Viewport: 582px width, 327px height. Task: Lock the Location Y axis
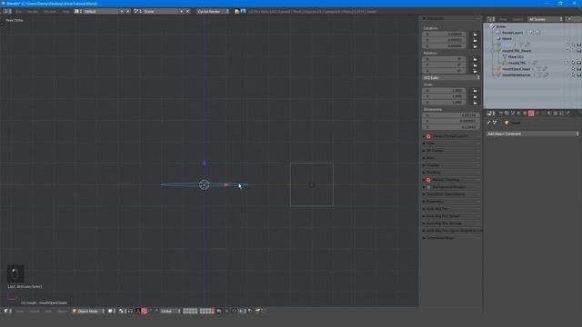click(475, 40)
